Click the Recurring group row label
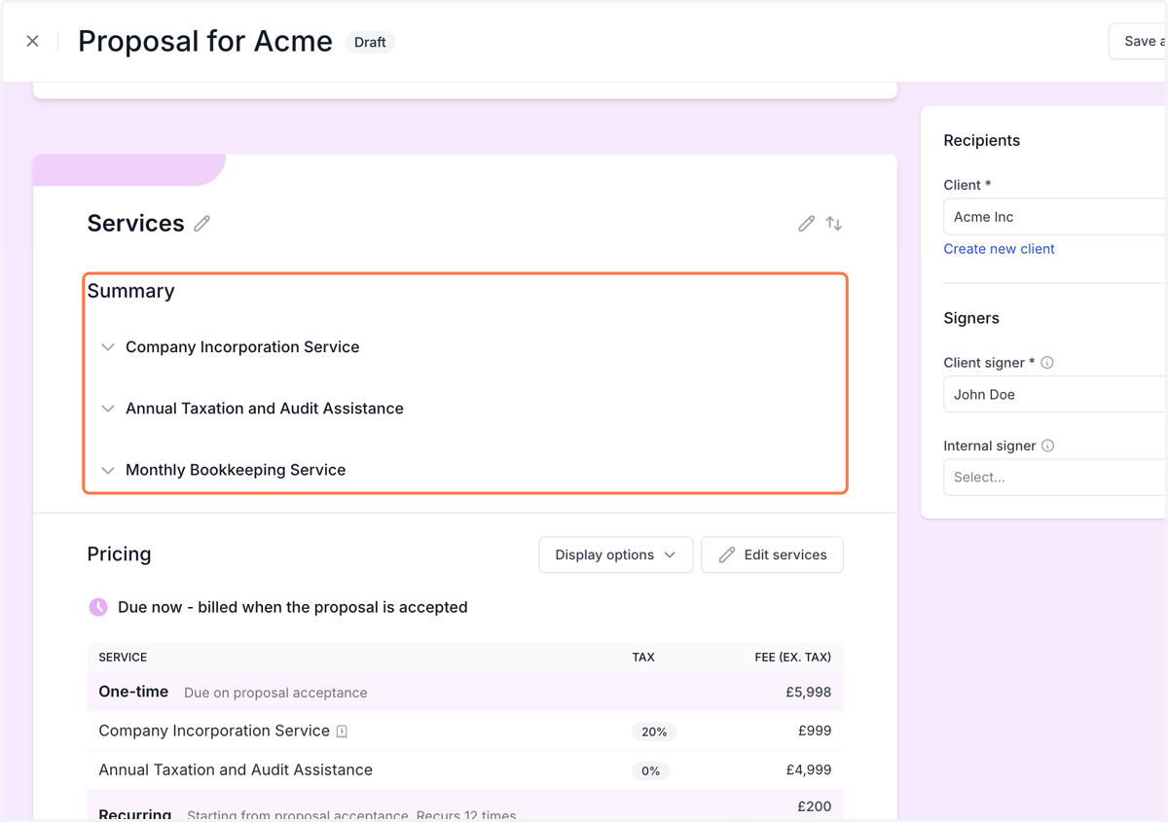 [135, 814]
